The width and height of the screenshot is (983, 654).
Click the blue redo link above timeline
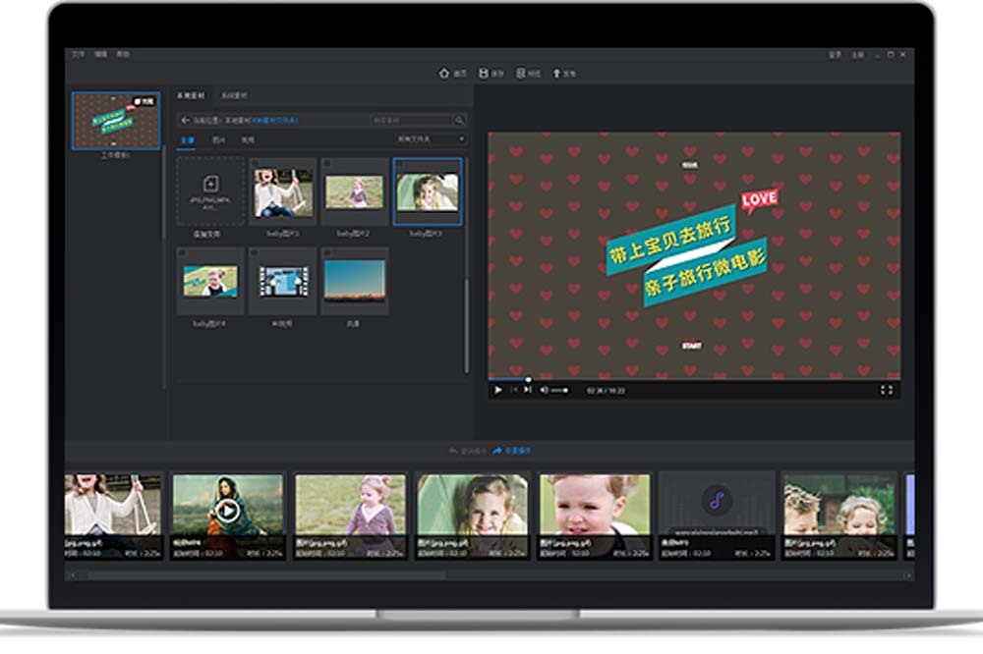[512, 451]
